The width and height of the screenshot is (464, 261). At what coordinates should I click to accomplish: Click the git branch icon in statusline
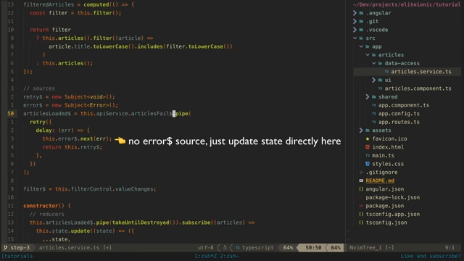click(x=5, y=247)
